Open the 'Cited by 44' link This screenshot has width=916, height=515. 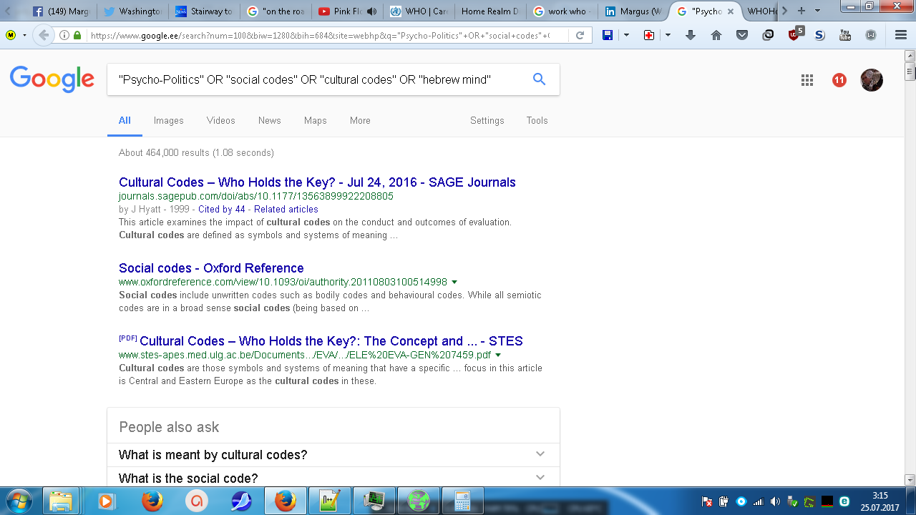point(222,210)
